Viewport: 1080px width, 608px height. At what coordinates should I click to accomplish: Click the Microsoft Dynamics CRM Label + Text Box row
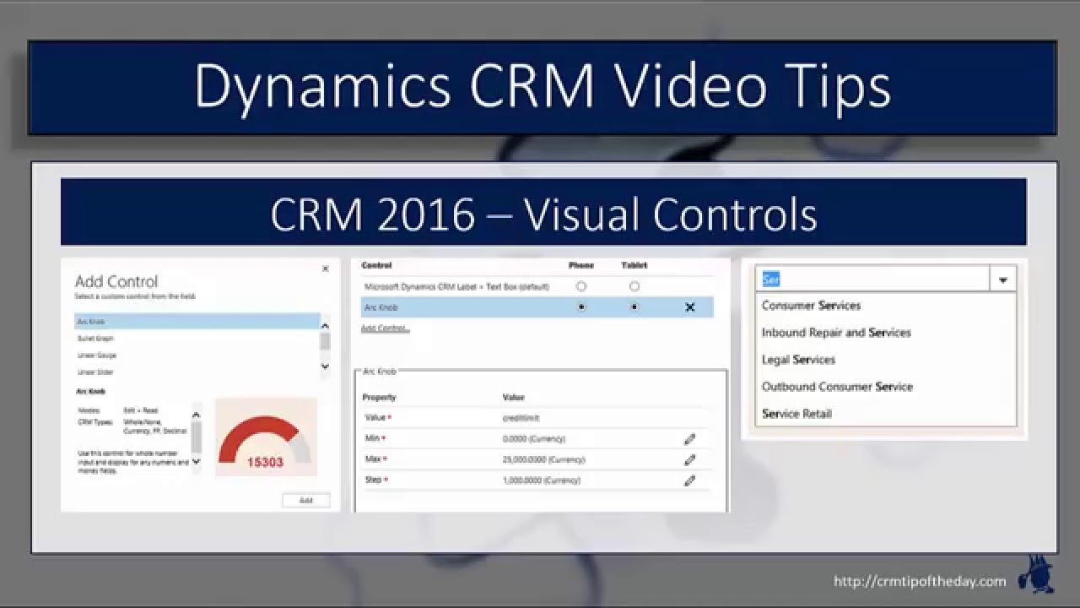click(537, 286)
